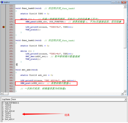Click the main.c document icon in title bar

pos(2,2)
